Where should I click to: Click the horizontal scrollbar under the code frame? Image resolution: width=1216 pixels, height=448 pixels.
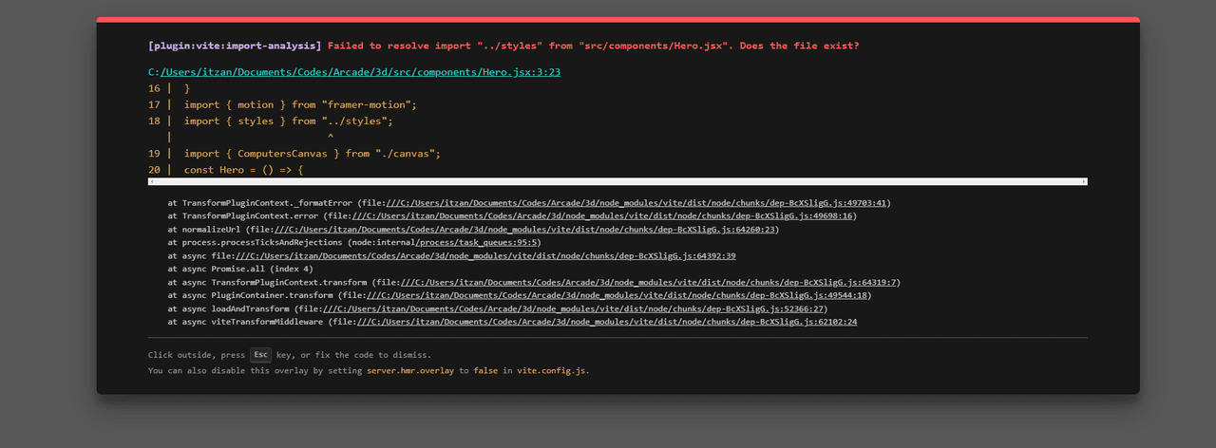[x=617, y=181]
